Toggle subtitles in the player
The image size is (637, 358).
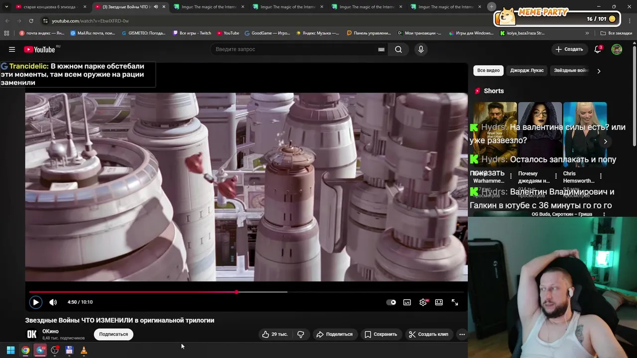point(407,302)
